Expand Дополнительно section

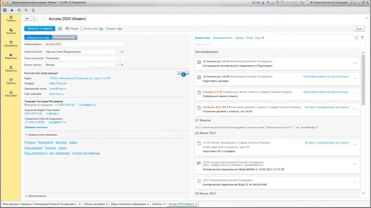(x=36, y=196)
